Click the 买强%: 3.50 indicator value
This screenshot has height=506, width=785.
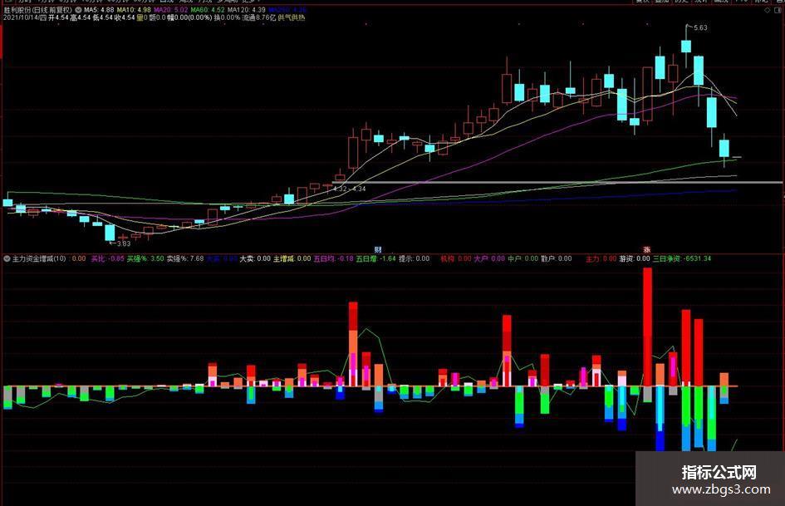pyautogui.click(x=145, y=259)
